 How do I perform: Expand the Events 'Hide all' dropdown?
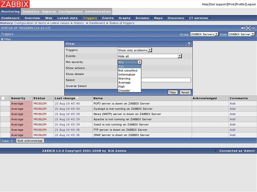pyautogui.click(x=150, y=56)
